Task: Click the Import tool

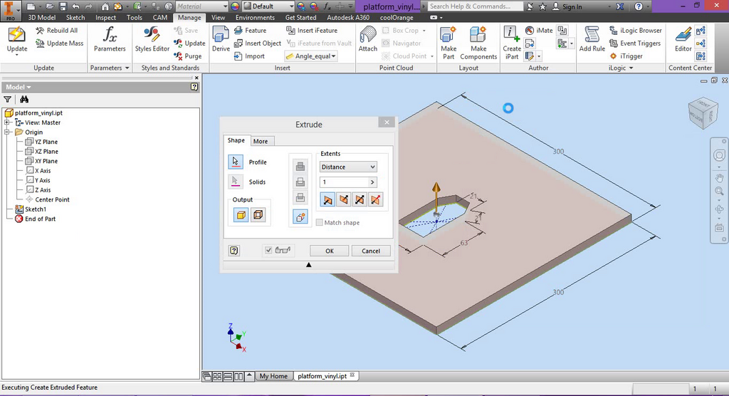Action: [x=249, y=56]
